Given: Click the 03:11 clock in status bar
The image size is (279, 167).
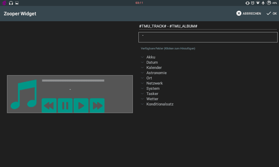Looking at the screenshot, I should (x=139, y=3).
